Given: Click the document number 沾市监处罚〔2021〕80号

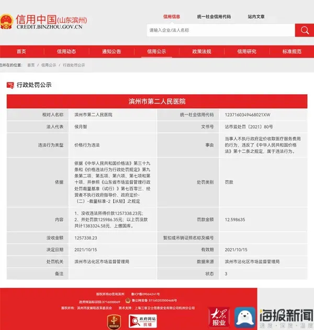Looking at the screenshot, I should pos(249,127).
